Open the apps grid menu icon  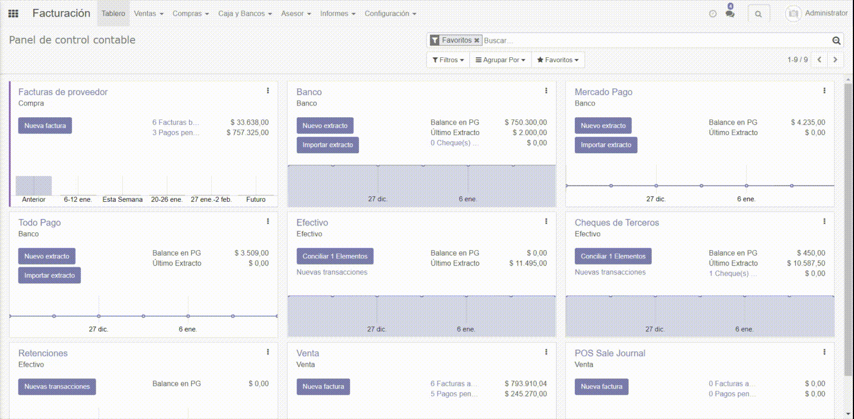coord(13,14)
